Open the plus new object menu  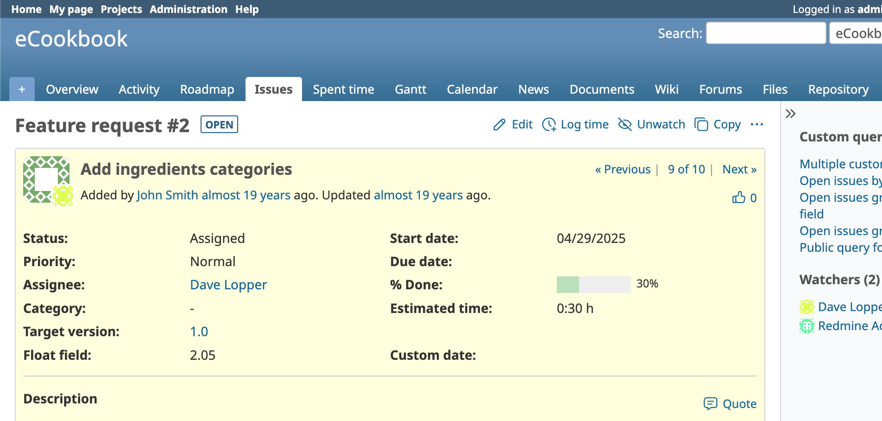[22, 89]
